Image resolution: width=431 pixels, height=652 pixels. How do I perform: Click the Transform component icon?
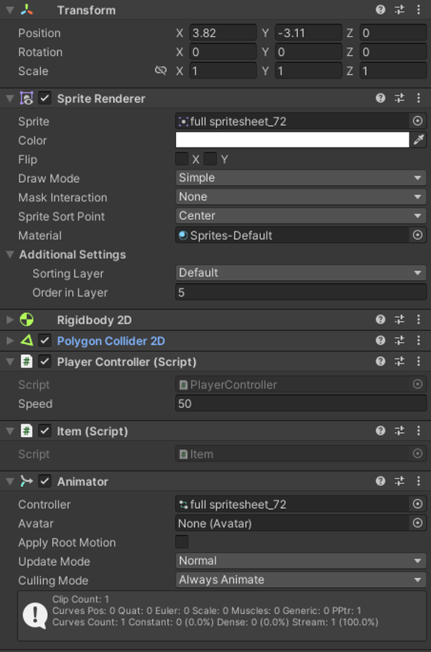26,10
